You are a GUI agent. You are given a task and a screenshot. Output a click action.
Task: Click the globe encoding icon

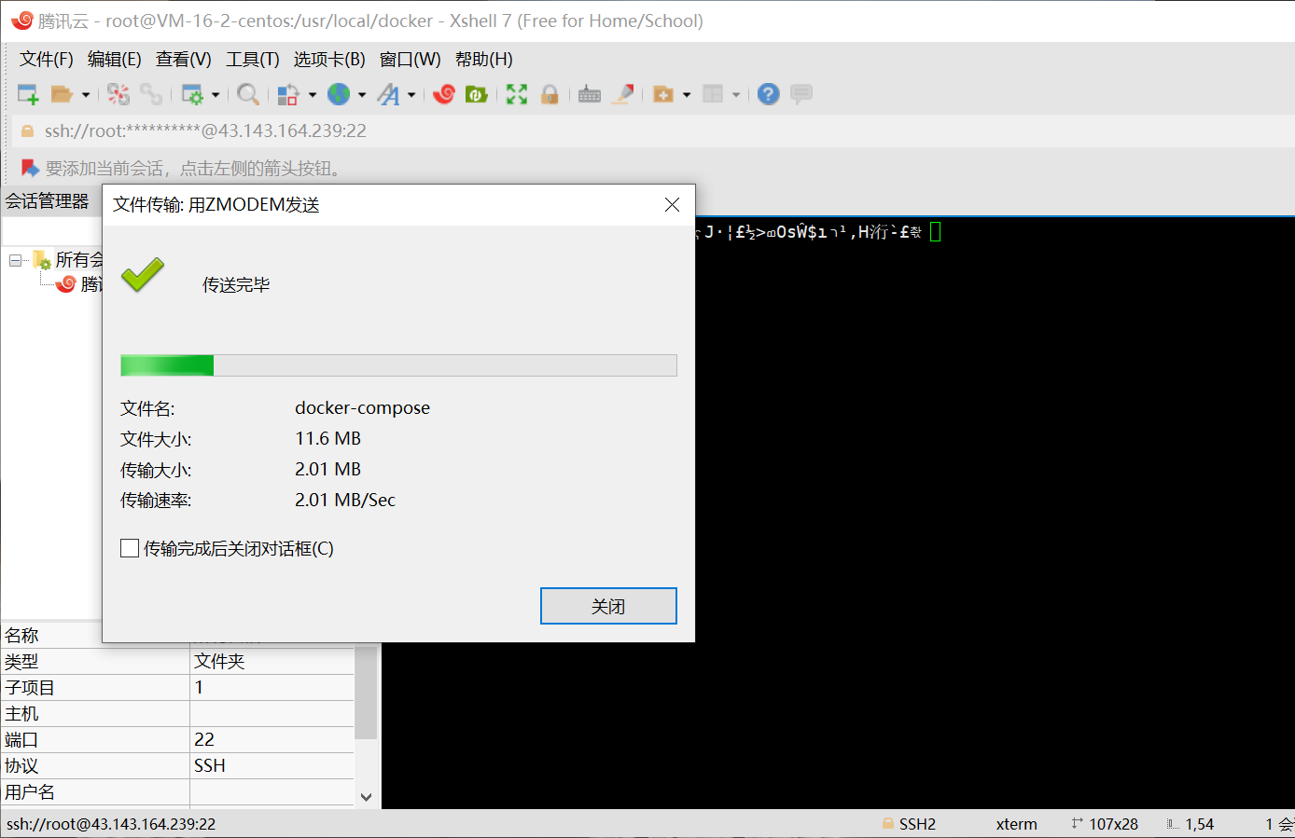pos(339,94)
